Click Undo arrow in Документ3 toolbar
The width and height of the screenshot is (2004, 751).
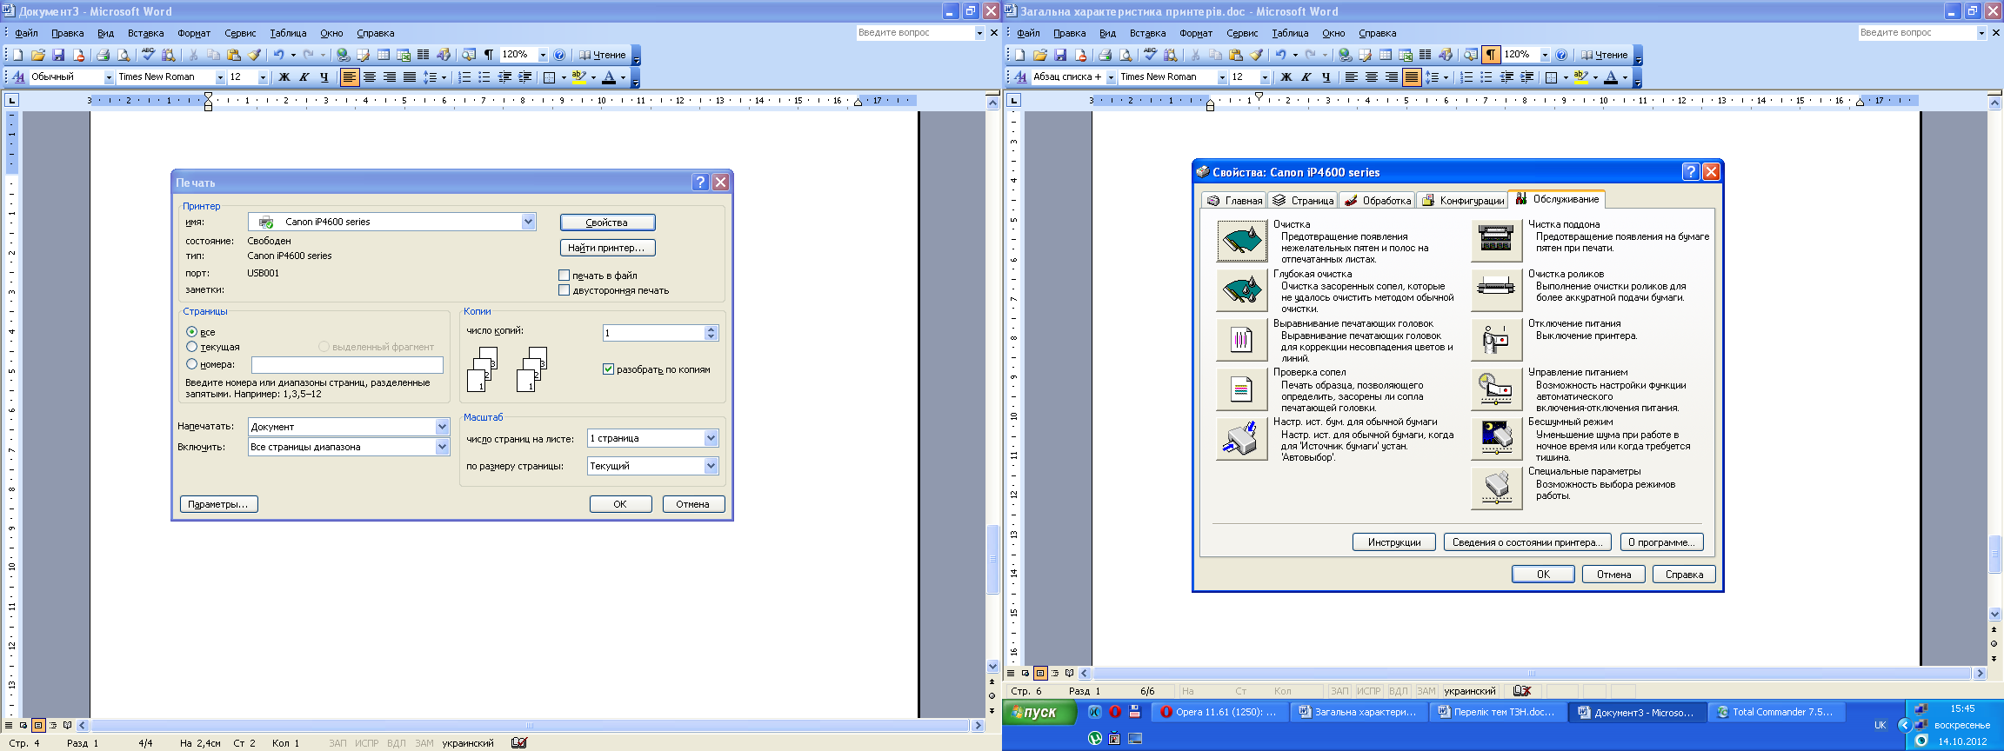click(x=278, y=55)
